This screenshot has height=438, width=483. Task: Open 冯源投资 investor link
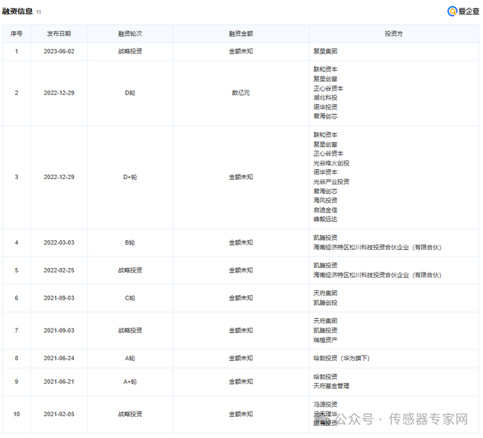325,405
